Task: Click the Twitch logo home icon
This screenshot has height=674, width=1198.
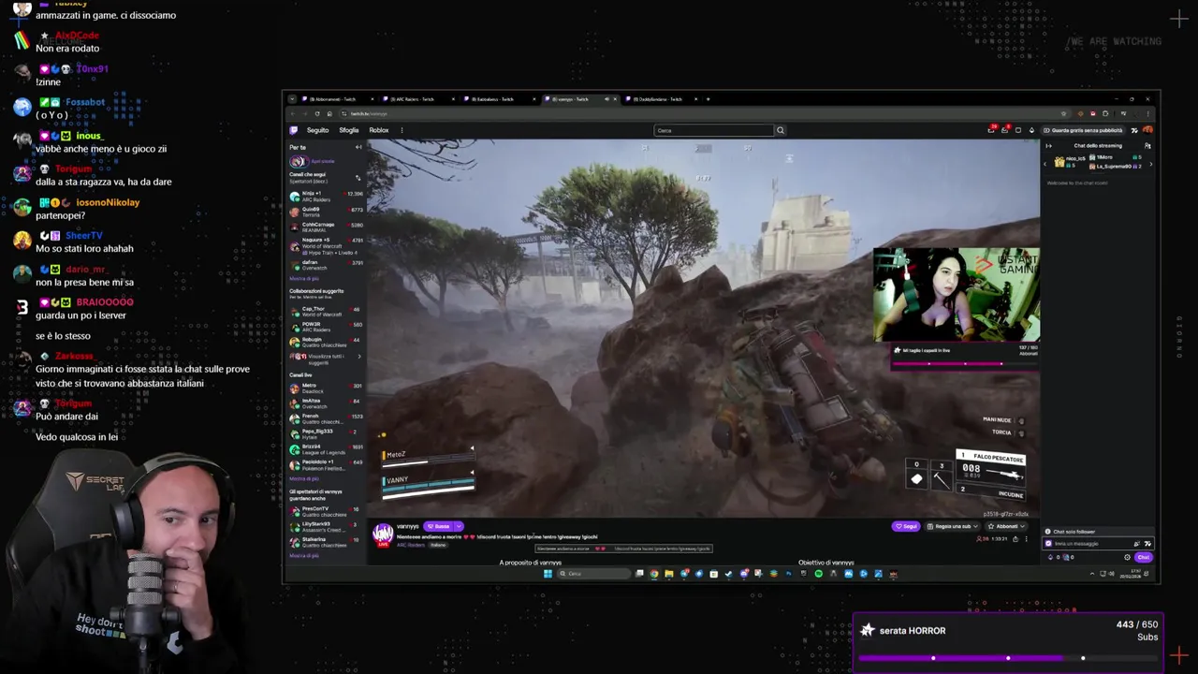Action: [x=294, y=130]
